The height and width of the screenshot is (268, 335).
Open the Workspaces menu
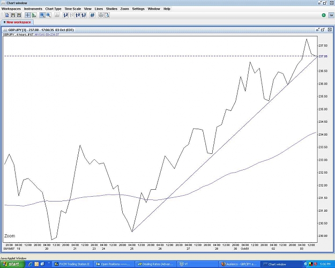pos(11,9)
